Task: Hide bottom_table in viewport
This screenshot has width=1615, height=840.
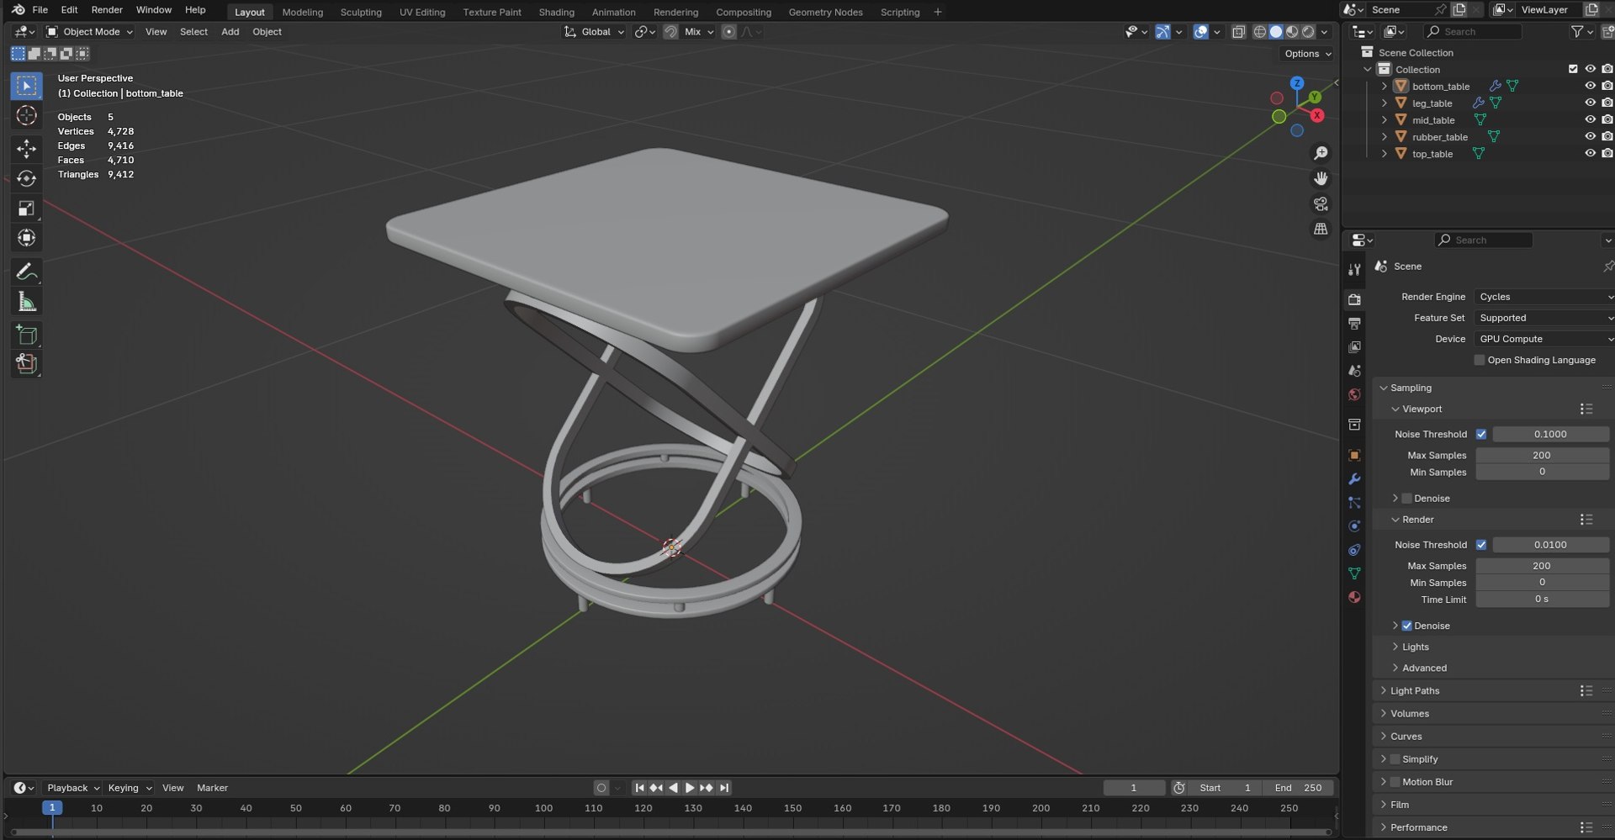Action: coord(1590,86)
